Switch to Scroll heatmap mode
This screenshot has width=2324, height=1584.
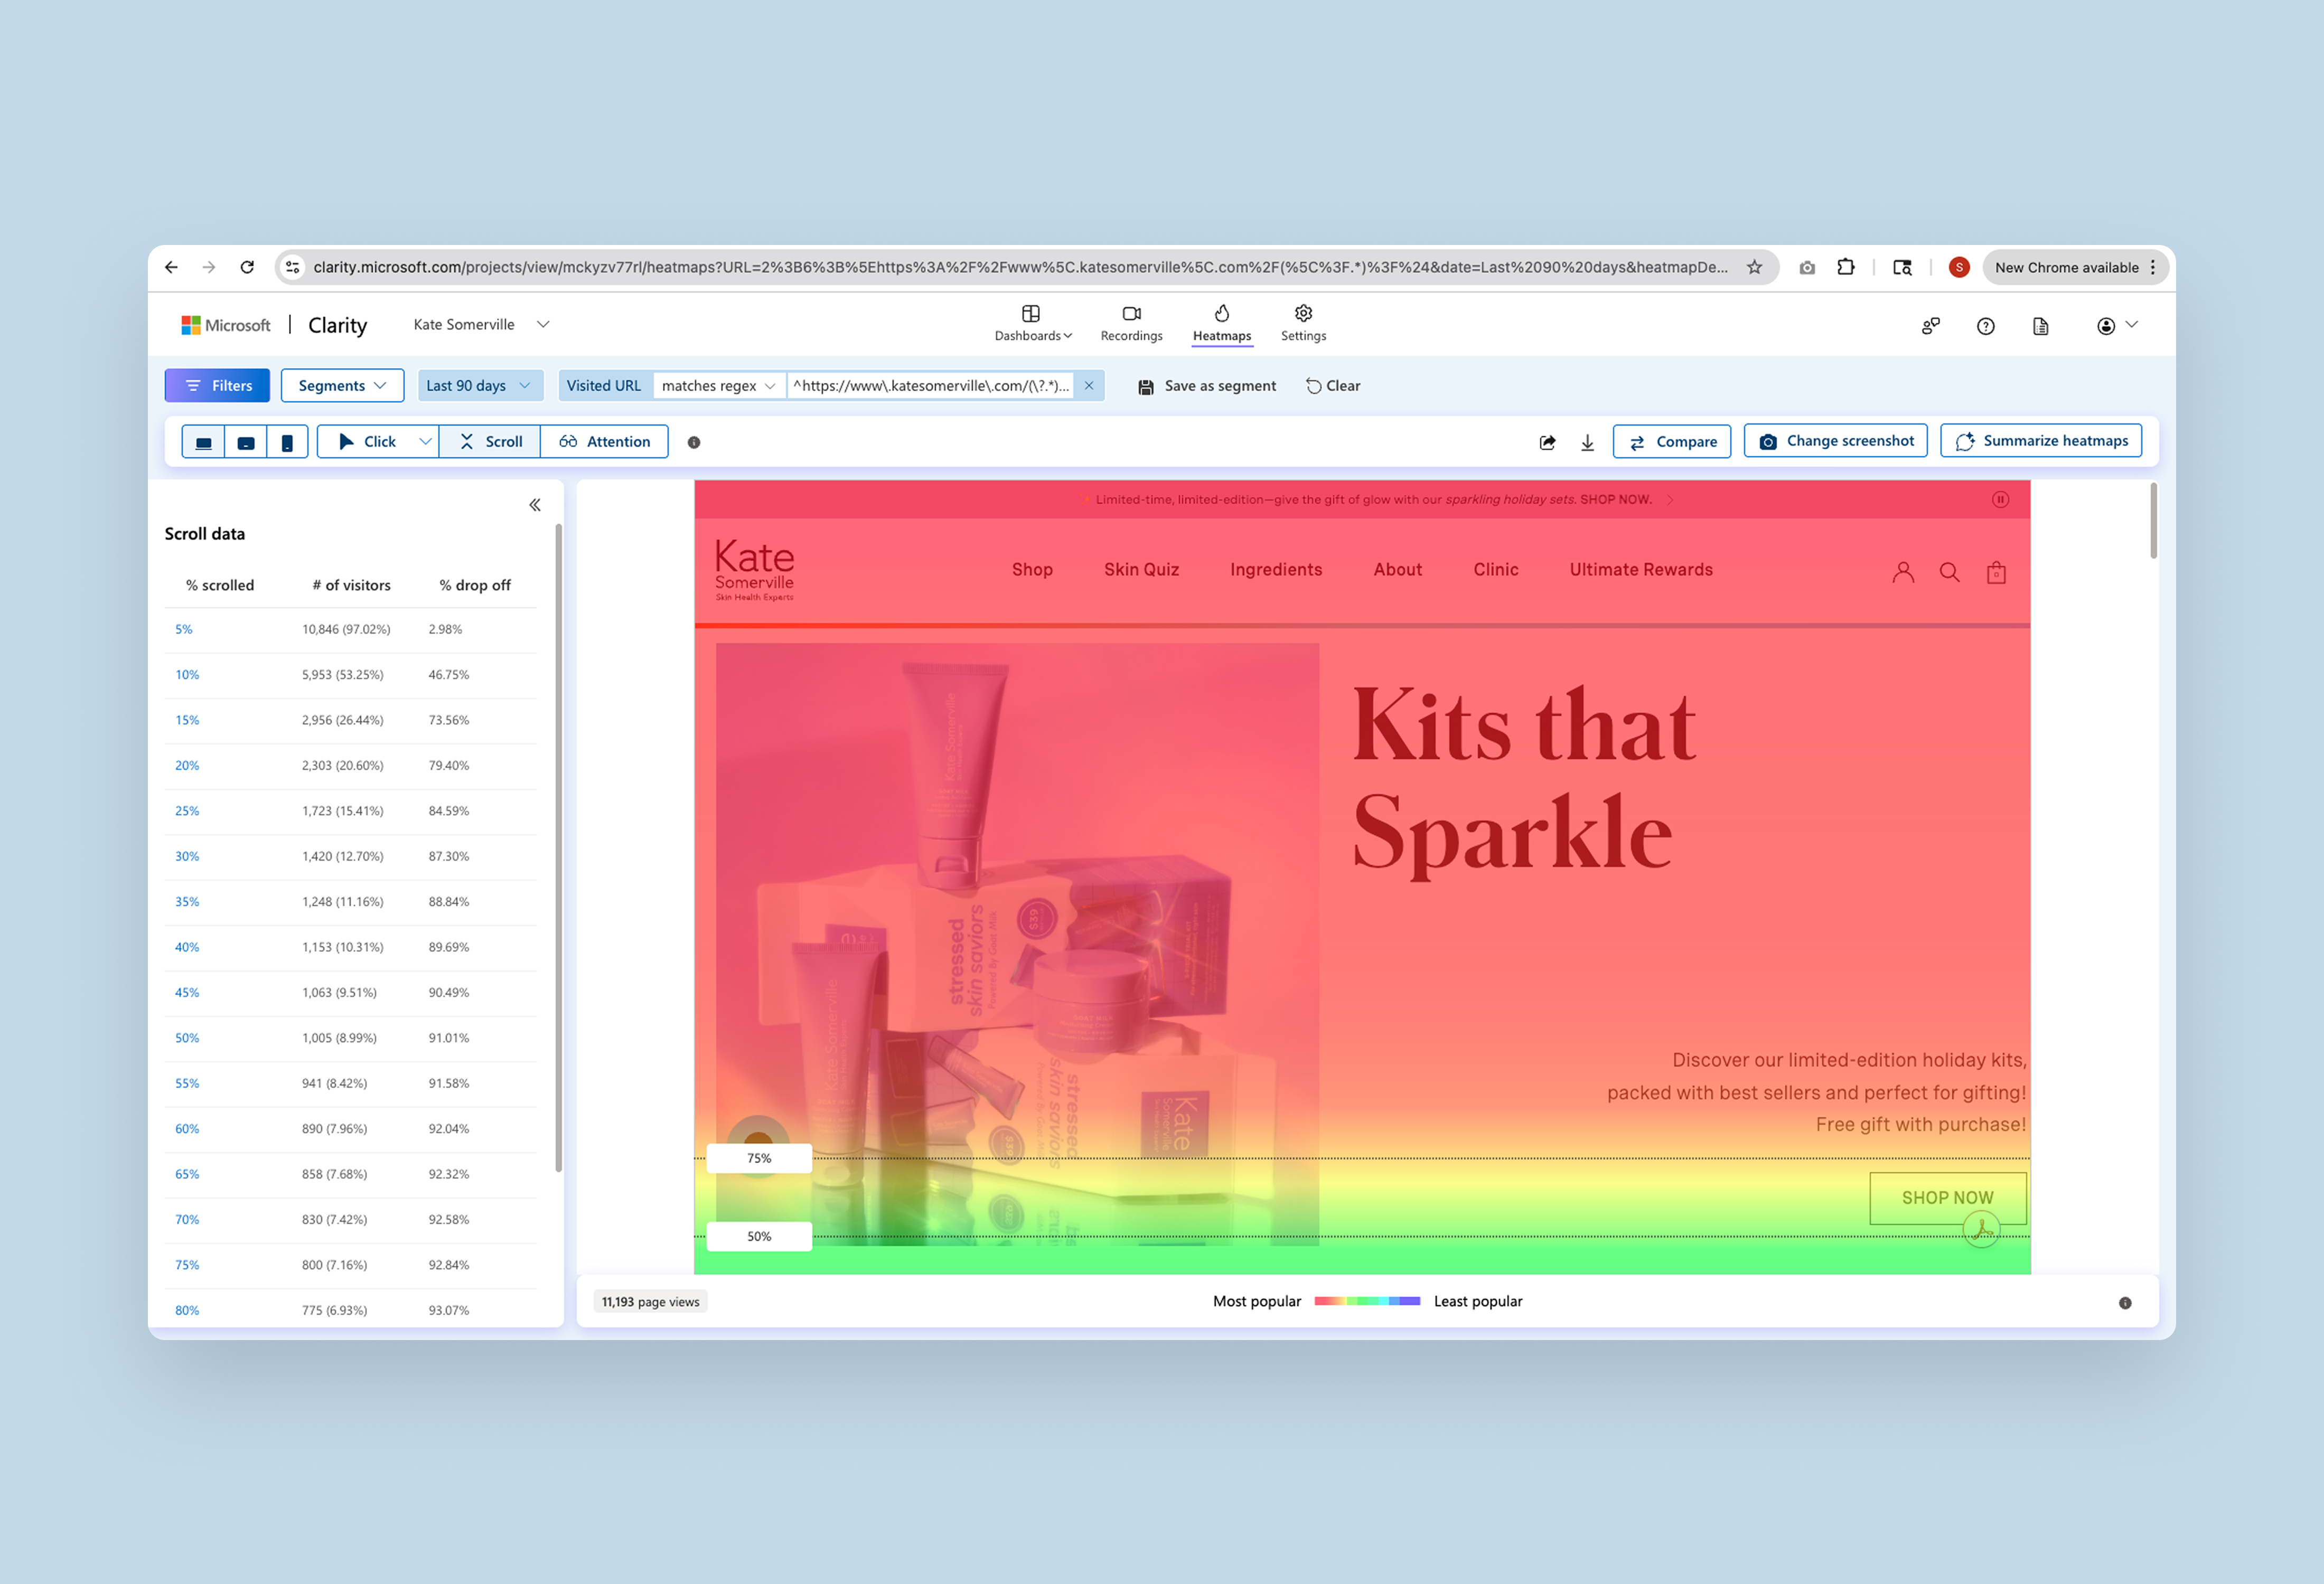click(491, 442)
